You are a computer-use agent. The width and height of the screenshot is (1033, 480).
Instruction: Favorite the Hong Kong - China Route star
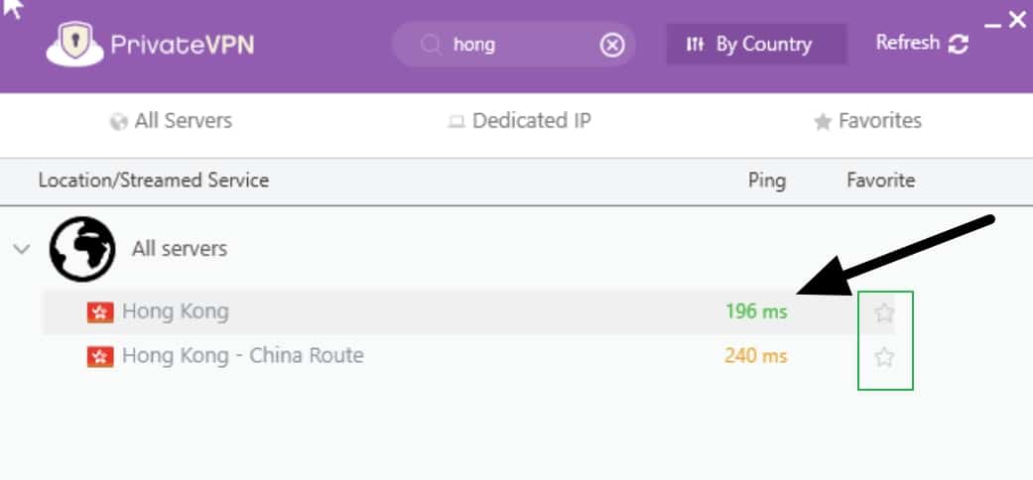pos(884,358)
